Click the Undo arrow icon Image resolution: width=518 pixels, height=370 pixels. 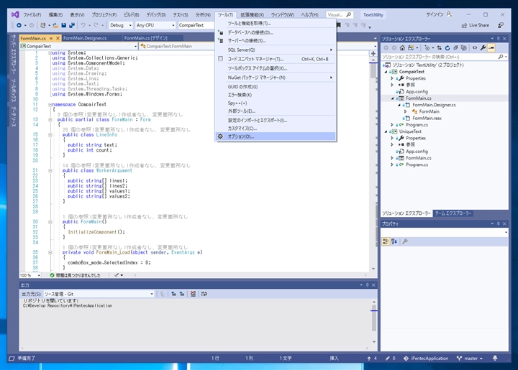coord(83,25)
